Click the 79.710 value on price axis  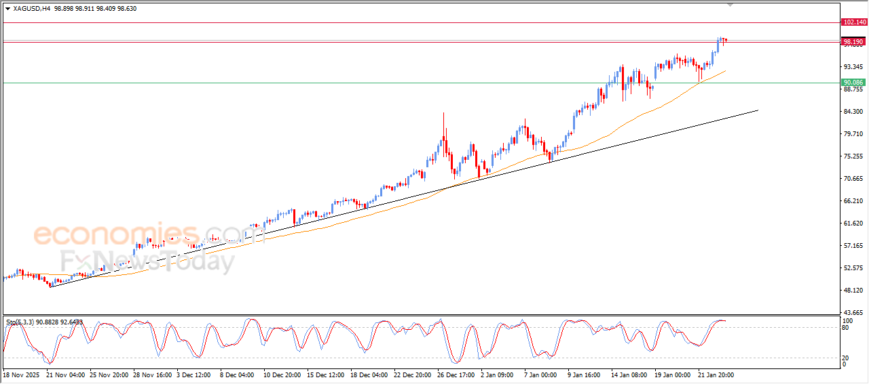[x=853, y=134]
